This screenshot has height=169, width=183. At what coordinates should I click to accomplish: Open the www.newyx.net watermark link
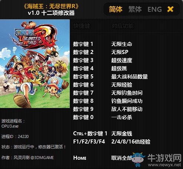click(x=164, y=165)
